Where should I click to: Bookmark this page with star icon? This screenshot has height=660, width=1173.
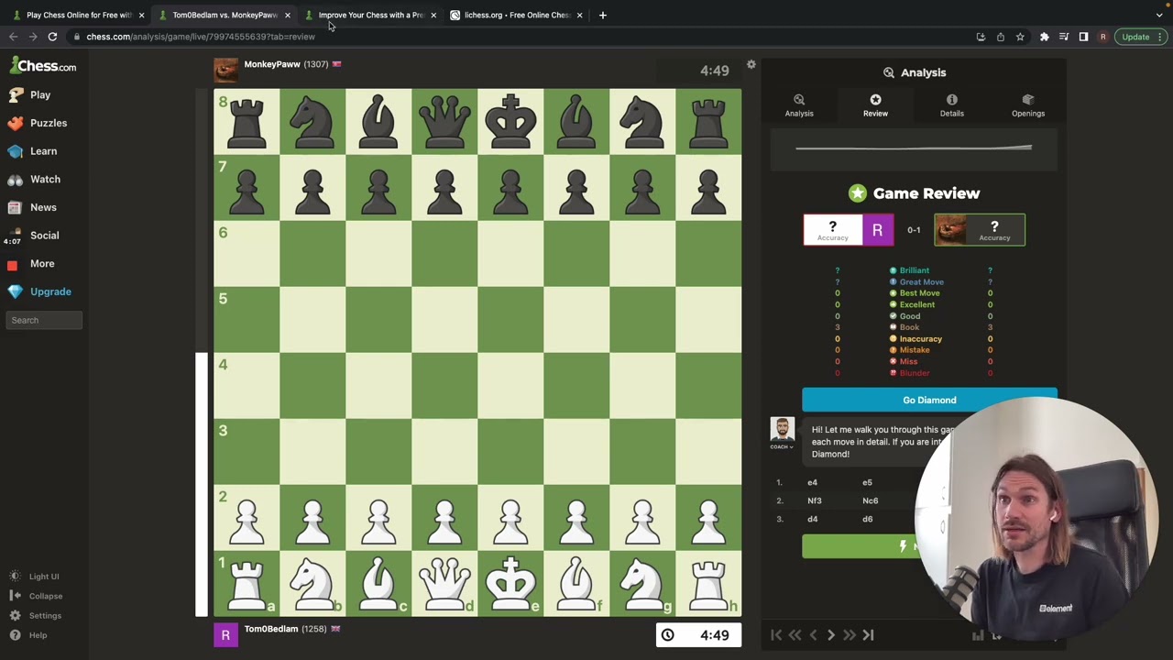tap(1020, 37)
